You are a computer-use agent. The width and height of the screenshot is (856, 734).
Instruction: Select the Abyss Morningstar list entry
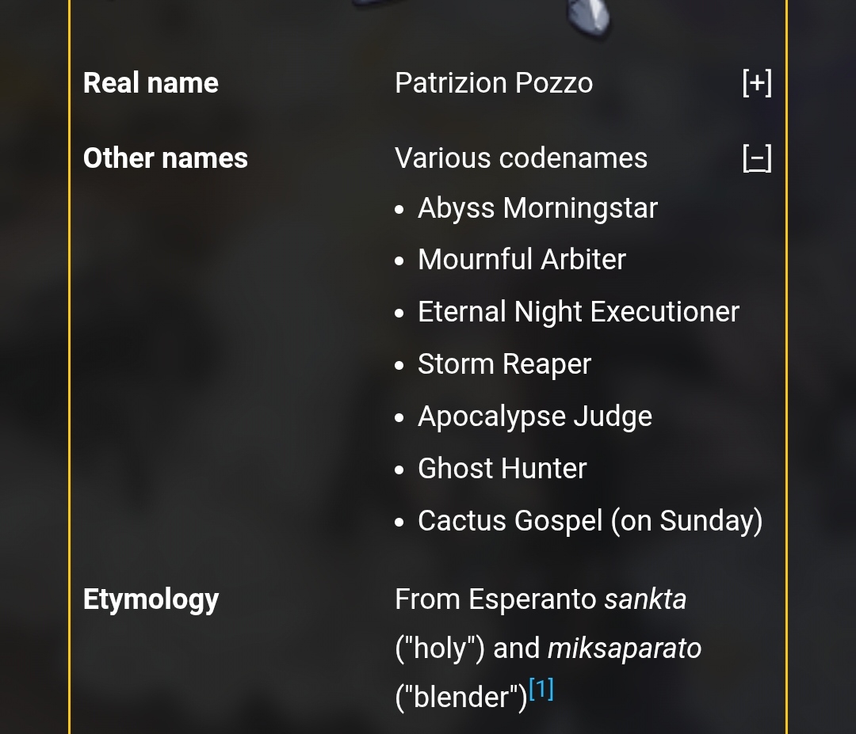pyautogui.click(x=537, y=208)
